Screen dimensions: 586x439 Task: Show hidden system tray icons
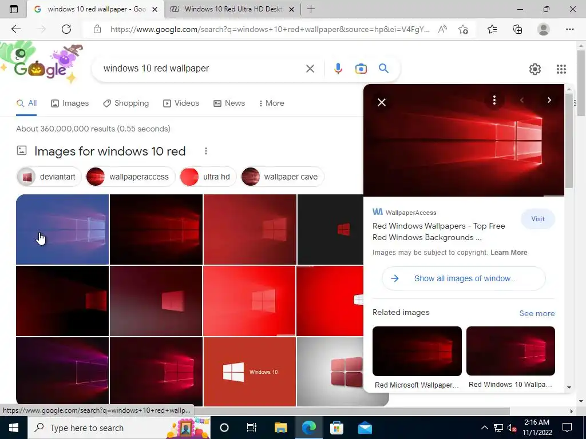tap(484, 428)
